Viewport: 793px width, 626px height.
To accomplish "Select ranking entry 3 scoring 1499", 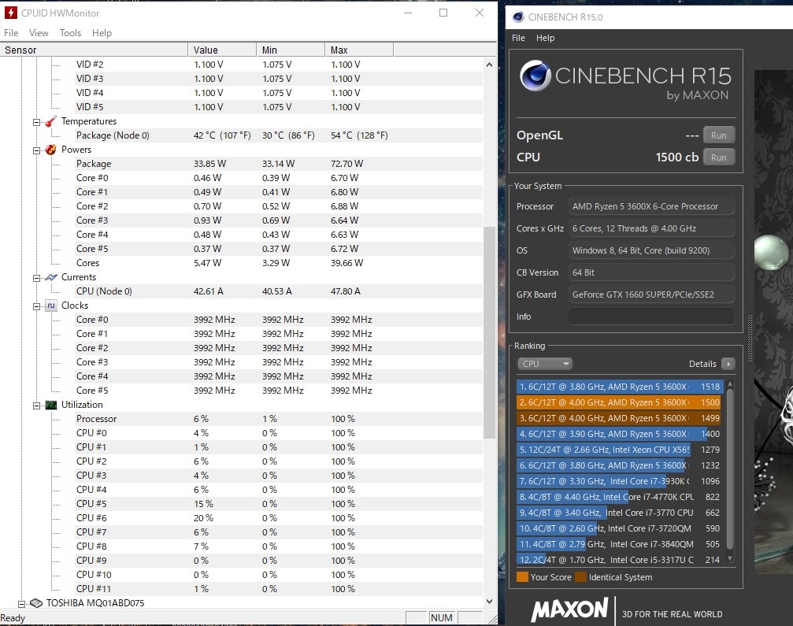I will pyautogui.click(x=620, y=418).
